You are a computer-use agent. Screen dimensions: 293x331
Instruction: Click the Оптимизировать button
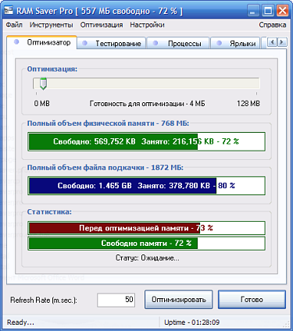(x=179, y=300)
